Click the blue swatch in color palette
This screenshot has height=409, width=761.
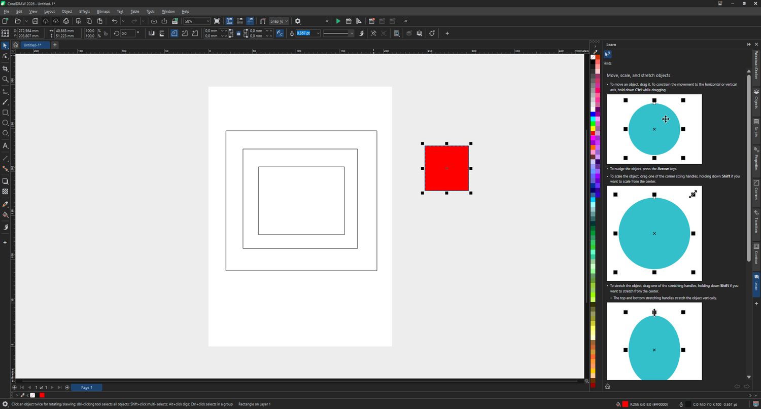(593, 114)
